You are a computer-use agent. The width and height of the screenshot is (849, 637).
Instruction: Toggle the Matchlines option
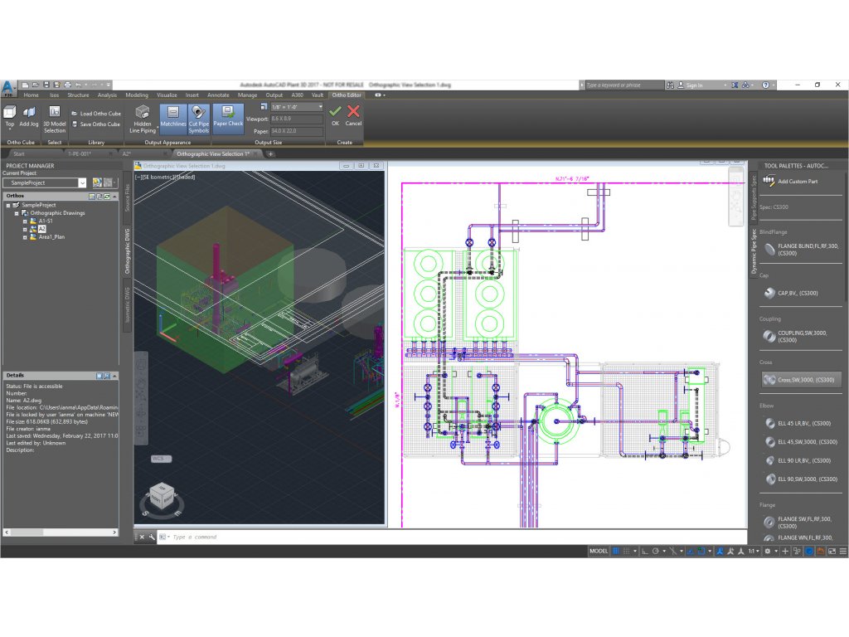click(173, 119)
